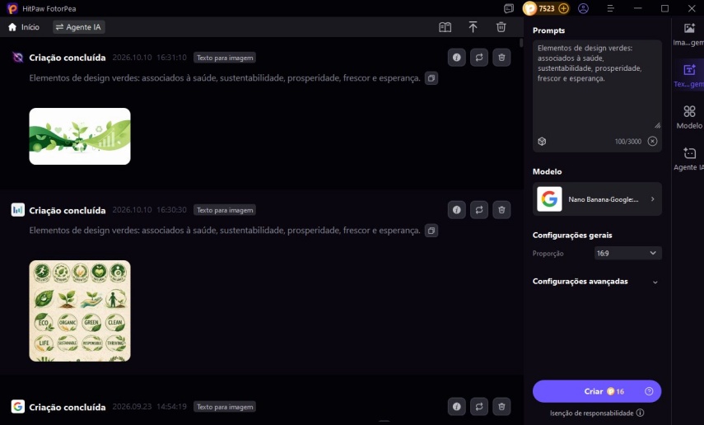Open the tutorial book icon

point(445,27)
